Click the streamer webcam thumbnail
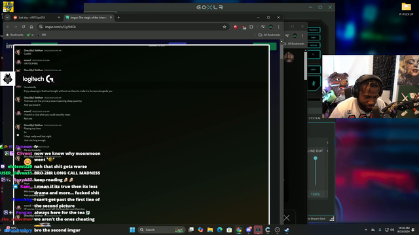Screen dimensions: 419x235 pos(371,87)
